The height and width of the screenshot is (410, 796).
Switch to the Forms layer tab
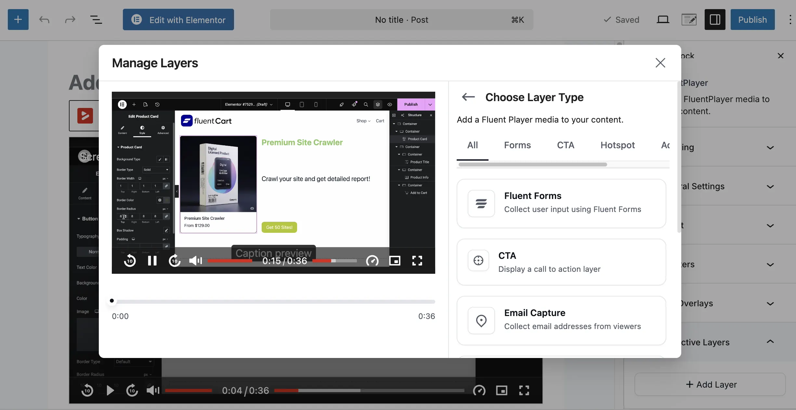click(x=517, y=145)
